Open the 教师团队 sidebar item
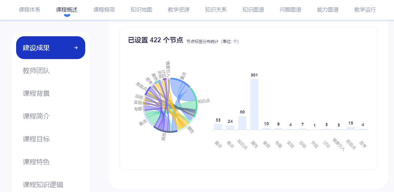This screenshot has width=394, height=192. pyautogui.click(x=36, y=70)
